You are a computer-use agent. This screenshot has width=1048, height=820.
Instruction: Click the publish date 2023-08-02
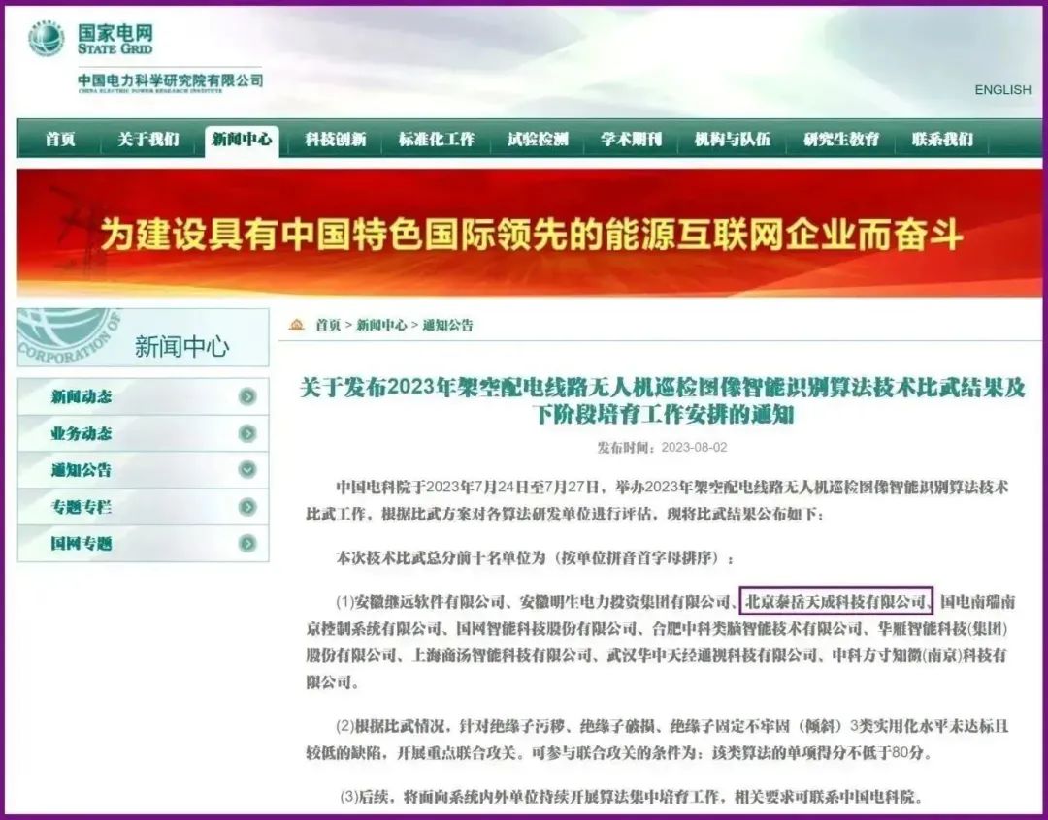(694, 448)
